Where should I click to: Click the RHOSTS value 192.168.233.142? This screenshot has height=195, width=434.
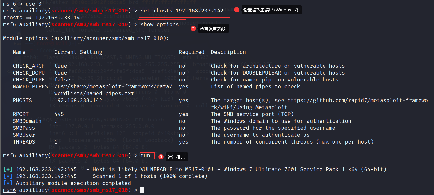coord(78,101)
